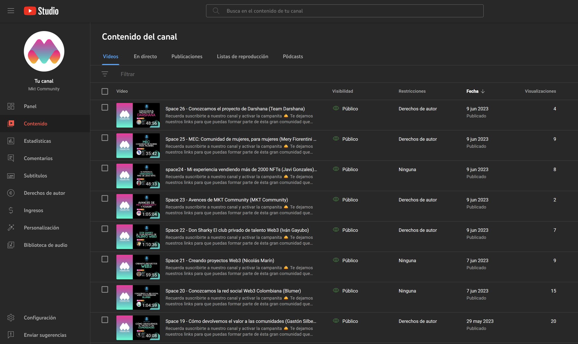Image resolution: width=578 pixels, height=344 pixels.
Task: Select all videos with header checkbox
Action: coord(105,91)
